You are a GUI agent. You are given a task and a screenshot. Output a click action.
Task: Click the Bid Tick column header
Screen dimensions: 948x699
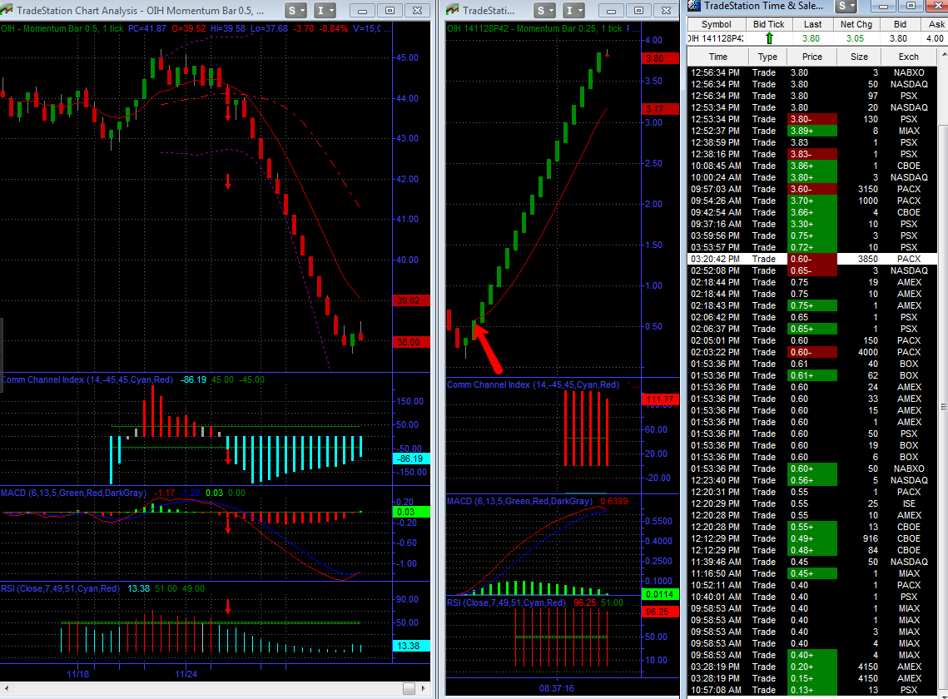click(768, 24)
